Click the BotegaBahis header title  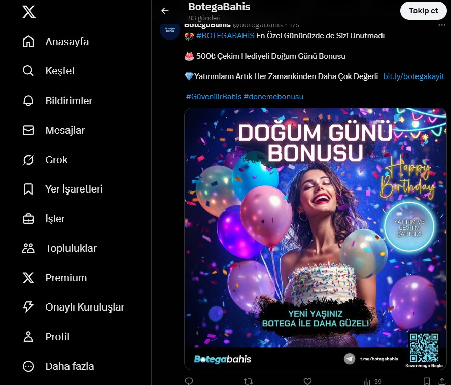tap(219, 7)
